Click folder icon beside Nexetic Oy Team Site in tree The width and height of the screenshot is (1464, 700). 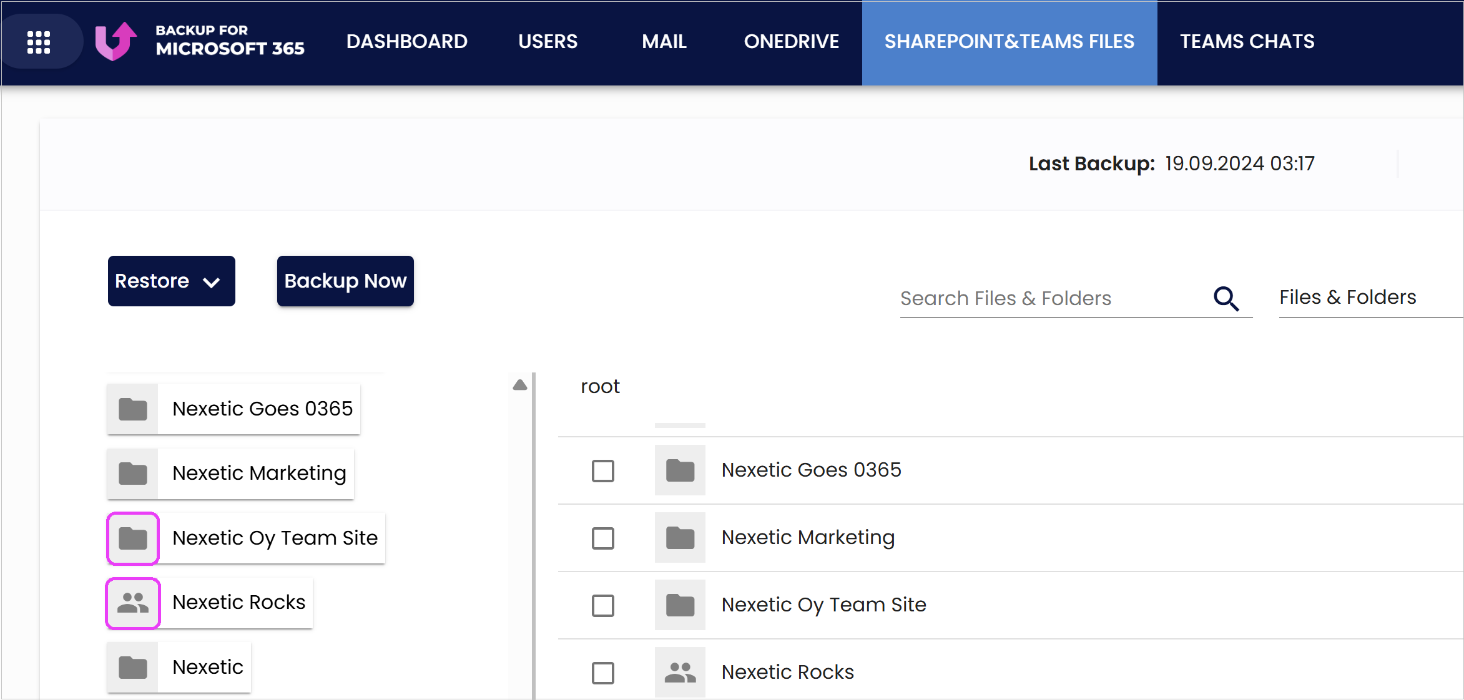point(133,538)
